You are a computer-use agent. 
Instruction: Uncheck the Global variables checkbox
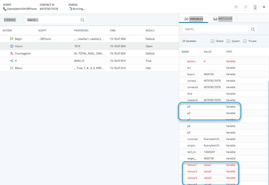[x=212, y=41]
